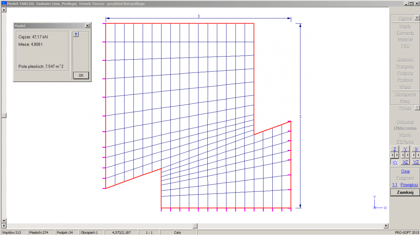This screenshot has width=420, height=235.
Task: Click the horizontal scrollbar right arrow
Action: 386,226
